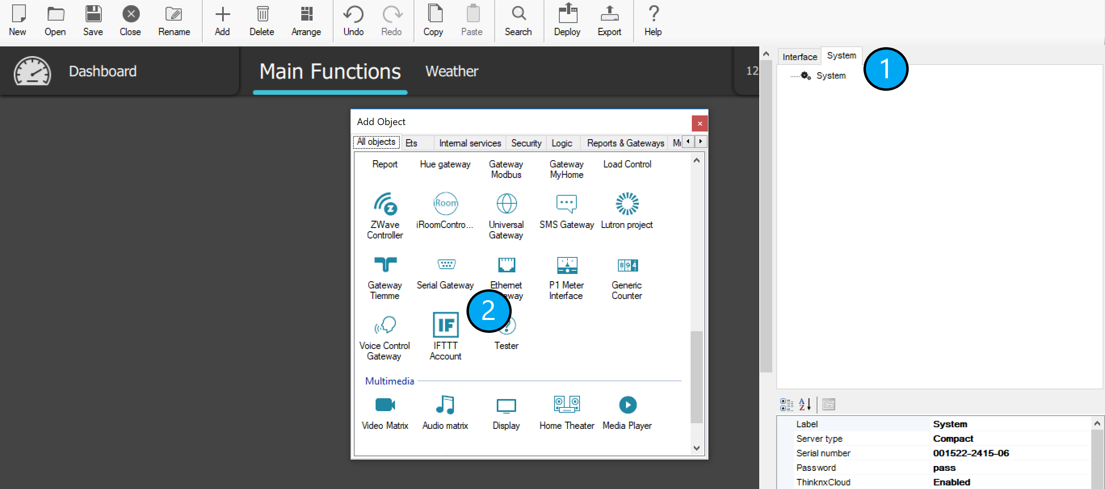Switch to categorized property view

point(786,404)
